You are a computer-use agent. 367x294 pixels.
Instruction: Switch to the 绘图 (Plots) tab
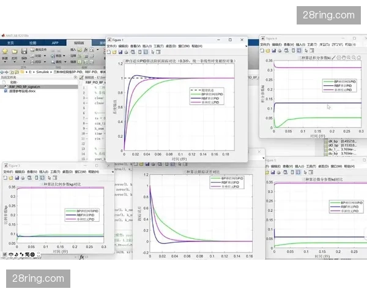click(x=33, y=43)
